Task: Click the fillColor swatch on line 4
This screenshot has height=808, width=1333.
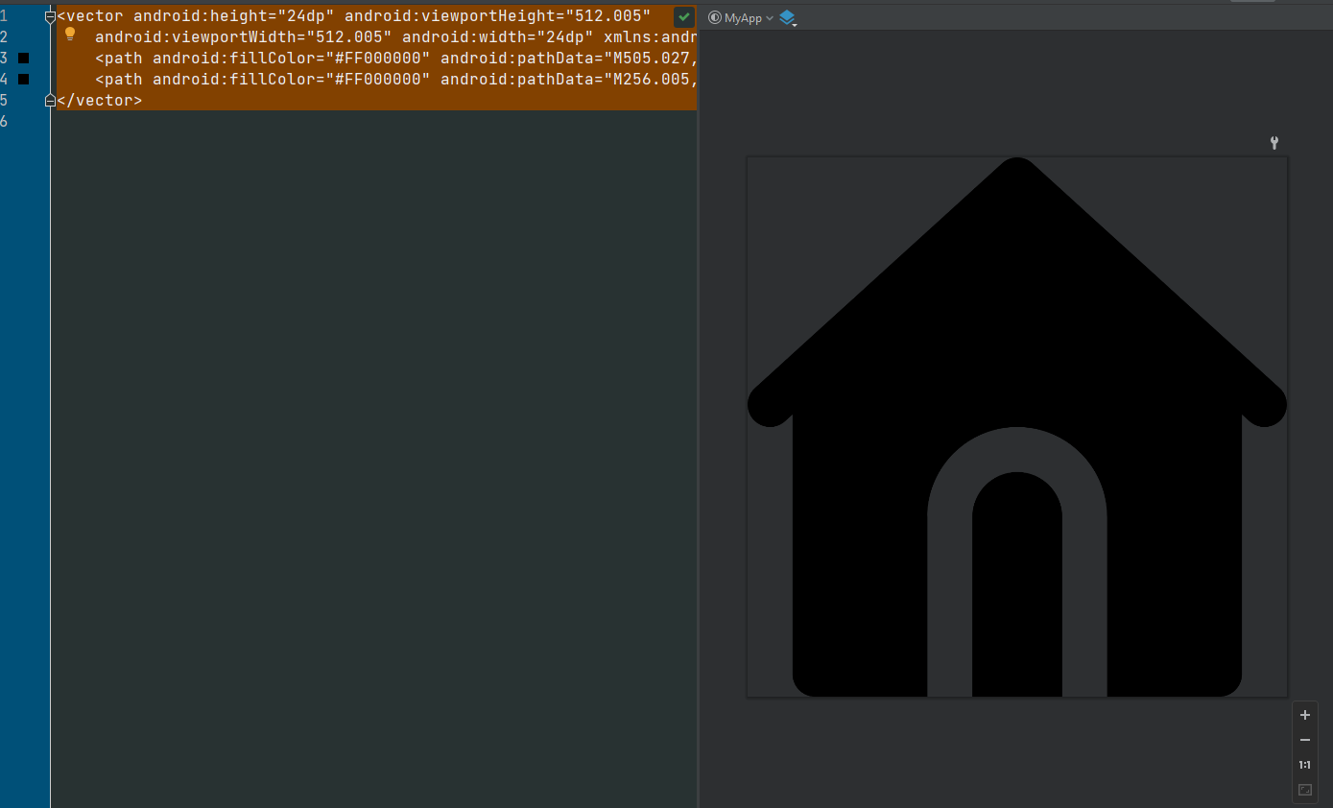Action: tap(23, 79)
